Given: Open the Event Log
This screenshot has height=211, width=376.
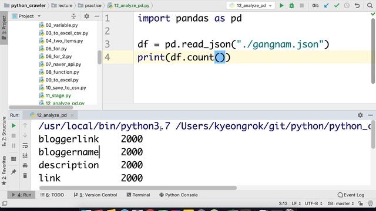Looking at the screenshot, I should click(x=351, y=195).
